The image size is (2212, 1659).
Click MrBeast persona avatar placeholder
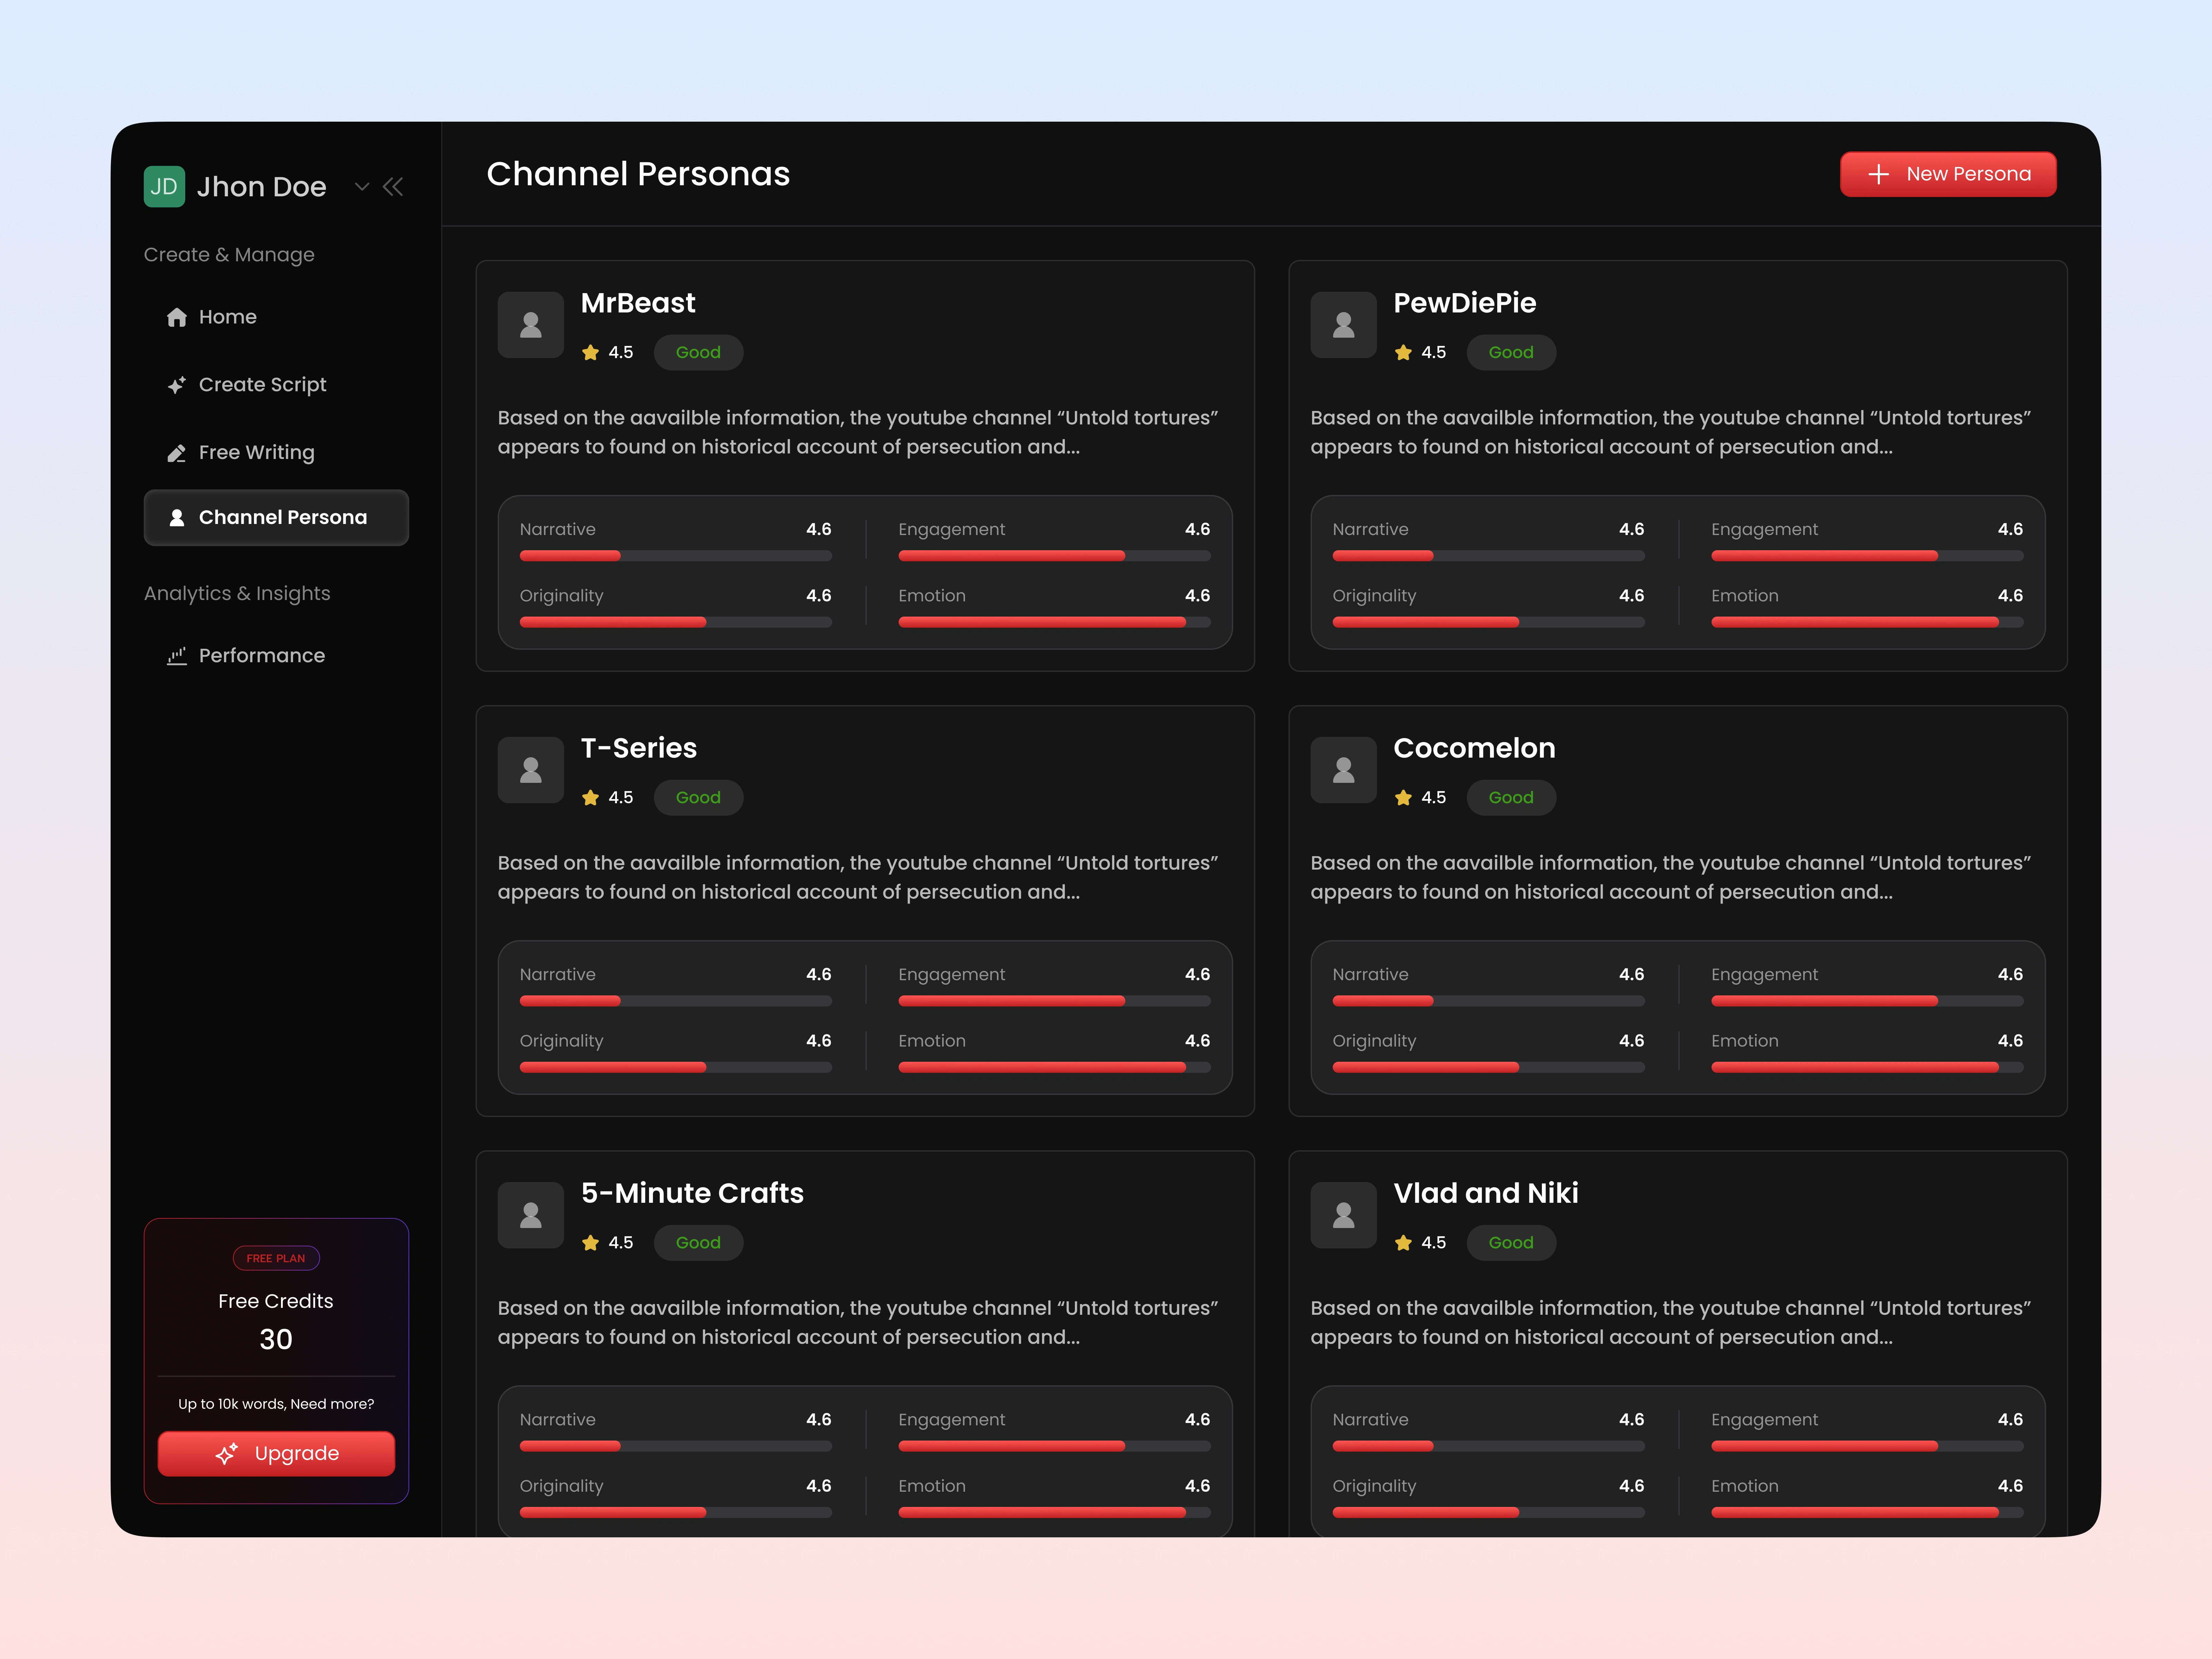[531, 325]
